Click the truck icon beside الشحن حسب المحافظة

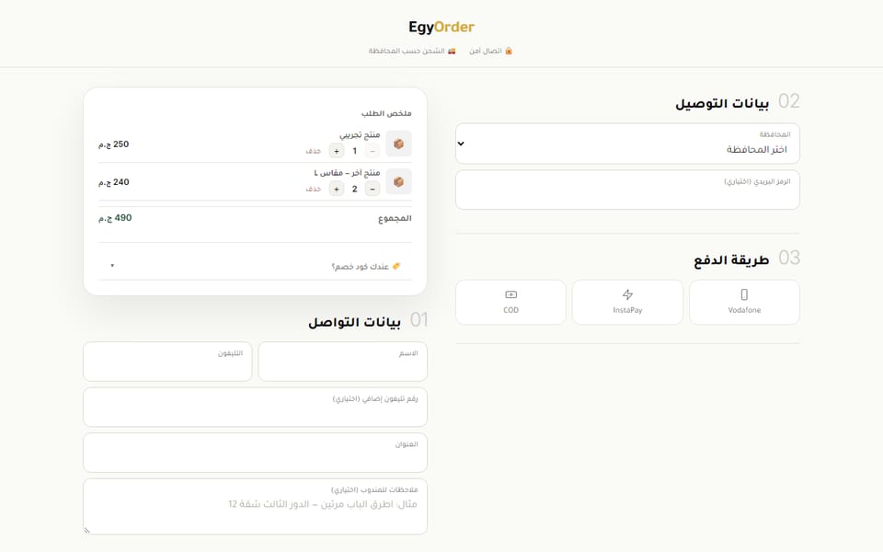(x=451, y=51)
